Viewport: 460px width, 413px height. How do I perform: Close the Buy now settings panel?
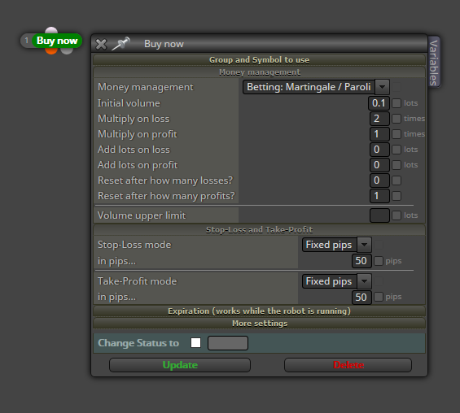pyautogui.click(x=101, y=45)
